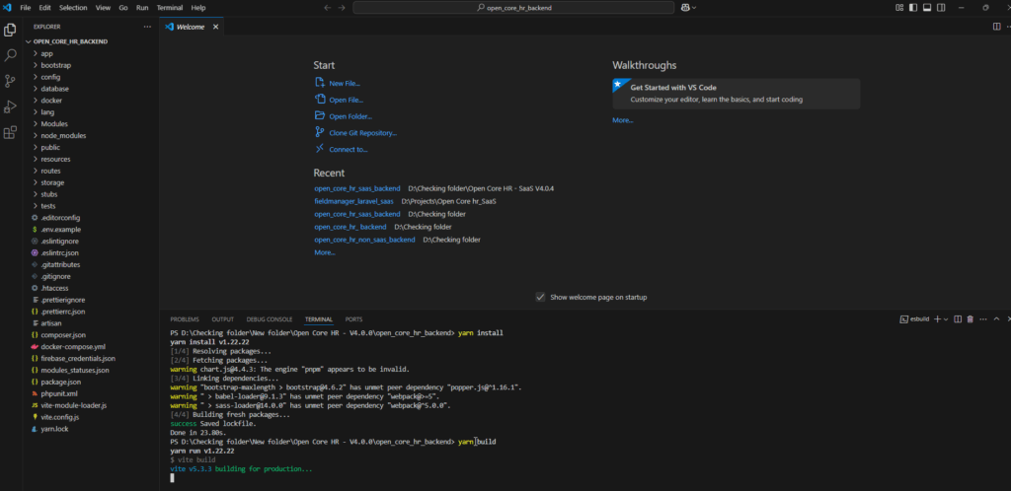Click the open_core_hr_backend search box
1011x491 pixels.
click(x=513, y=8)
